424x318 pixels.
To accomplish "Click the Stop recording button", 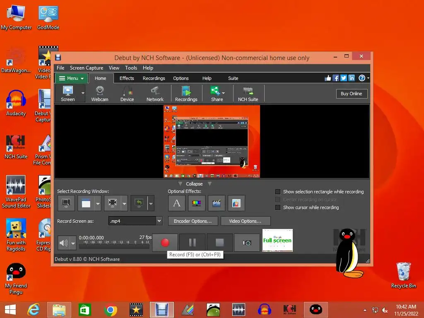I will click(x=219, y=243).
